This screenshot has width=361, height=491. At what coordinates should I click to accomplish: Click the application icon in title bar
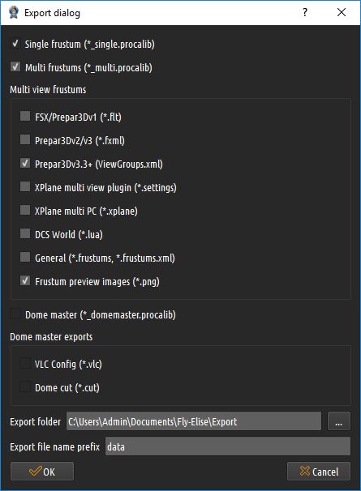(13, 12)
